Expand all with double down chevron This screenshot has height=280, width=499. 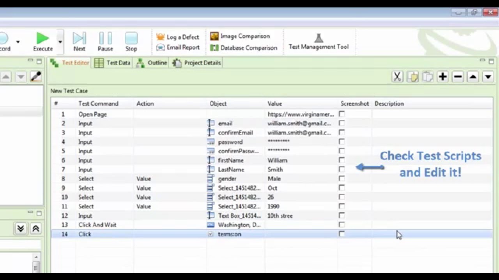tap(21, 229)
